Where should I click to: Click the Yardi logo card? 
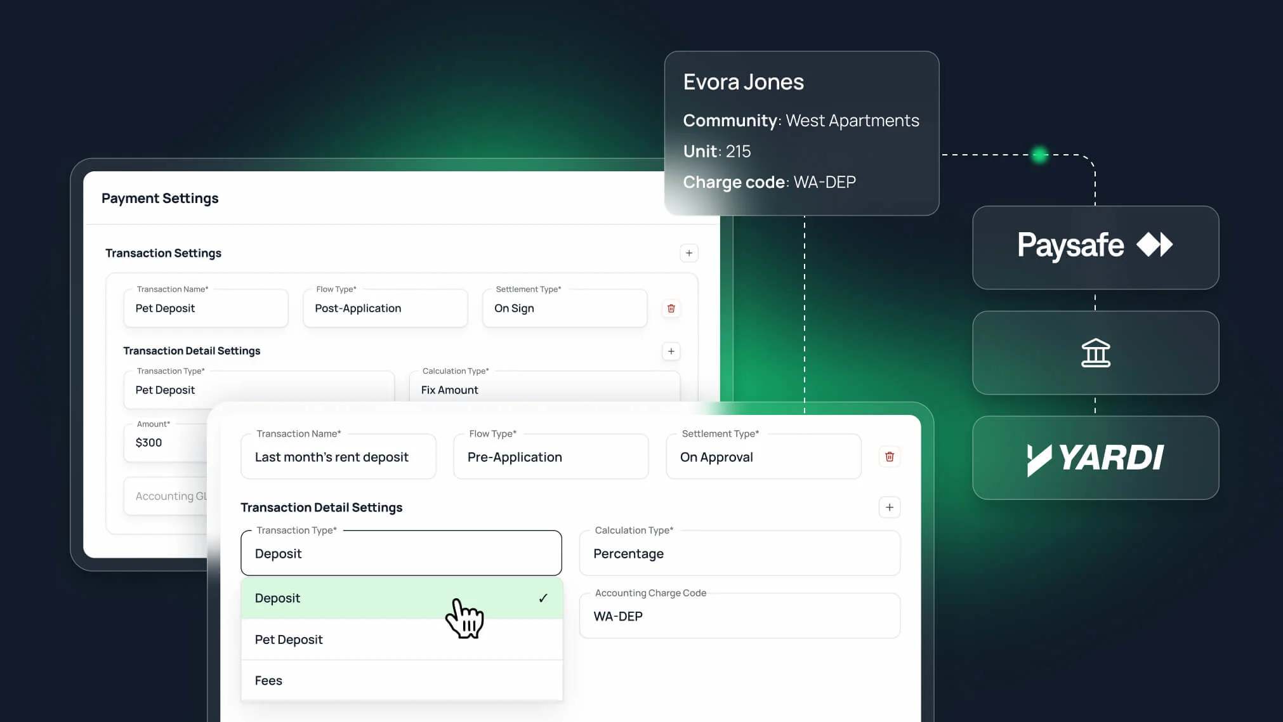(x=1096, y=458)
